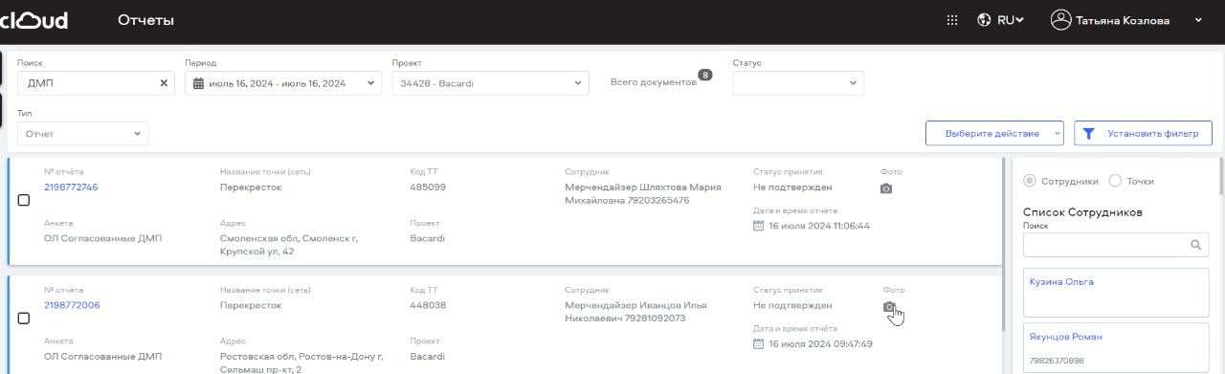This screenshot has height=374, width=1225.
Task: Click the Всего документов 8 badge
Action: pos(705,75)
